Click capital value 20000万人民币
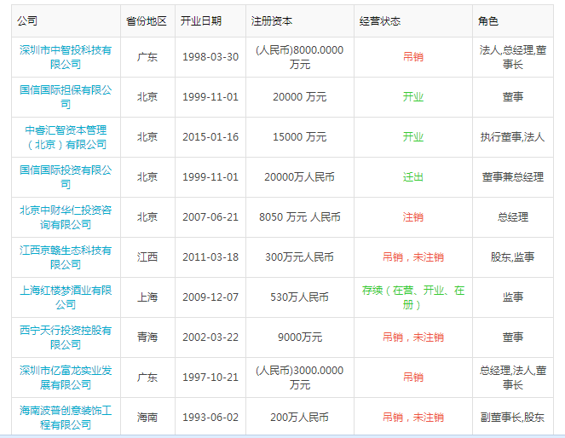Viewport: 565px width, 438px height. pyautogui.click(x=300, y=177)
